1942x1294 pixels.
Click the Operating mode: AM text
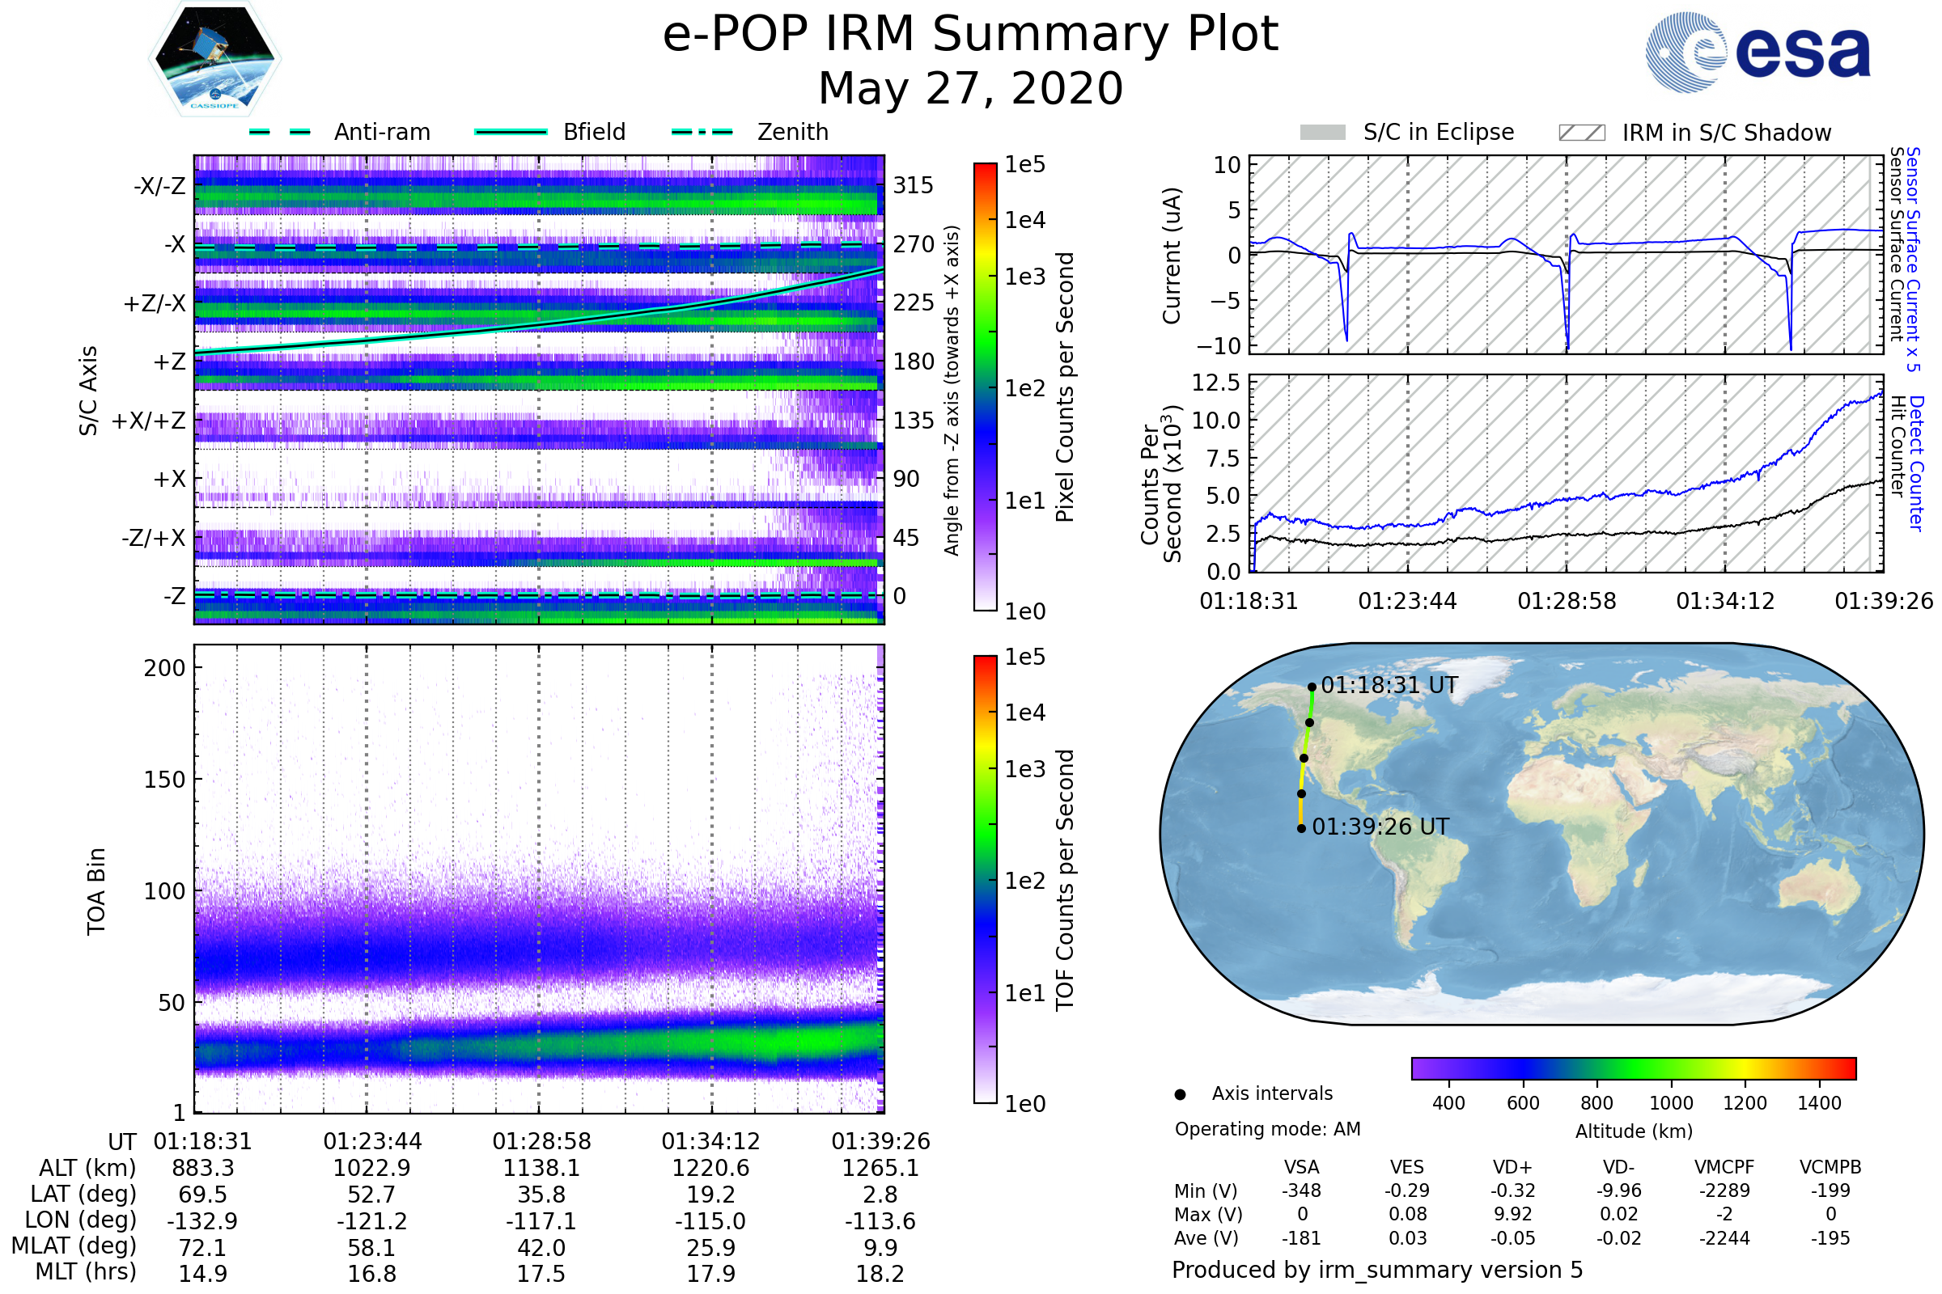coord(1267,1129)
